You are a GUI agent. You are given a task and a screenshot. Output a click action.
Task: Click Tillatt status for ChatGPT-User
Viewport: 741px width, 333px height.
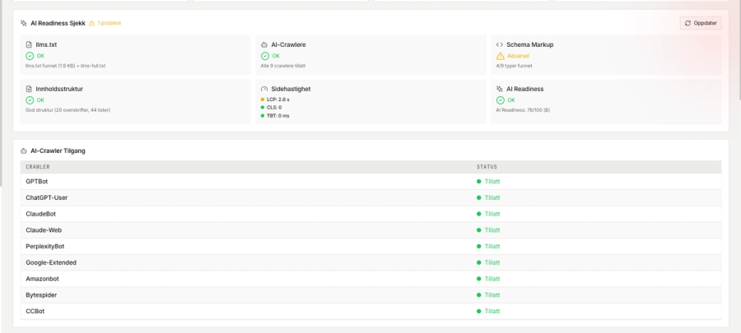point(492,197)
